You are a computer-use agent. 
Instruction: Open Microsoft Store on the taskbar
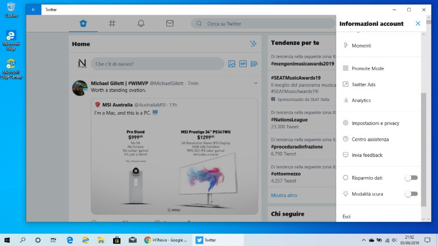point(117,240)
